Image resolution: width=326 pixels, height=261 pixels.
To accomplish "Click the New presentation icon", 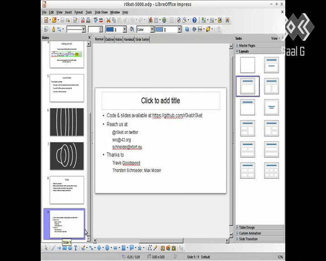I will pyautogui.click(x=46, y=20).
